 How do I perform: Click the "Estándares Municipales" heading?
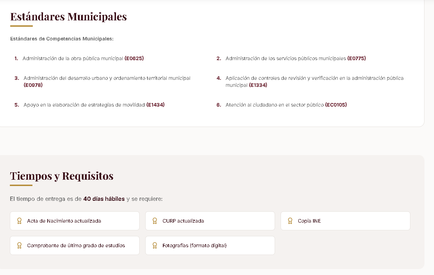[x=68, y=17]
